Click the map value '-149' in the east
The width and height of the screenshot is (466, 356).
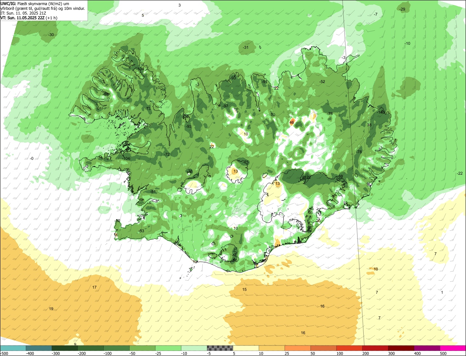pyautogui.click(x=381, y=112)
